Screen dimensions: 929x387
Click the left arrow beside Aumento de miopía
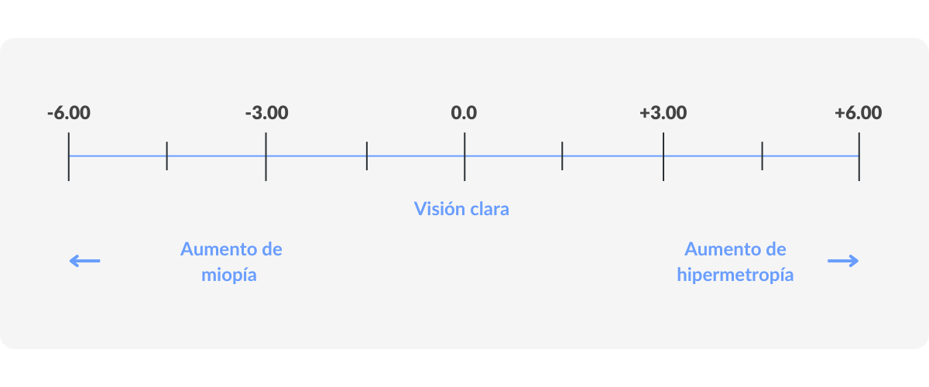click(85, 262)
